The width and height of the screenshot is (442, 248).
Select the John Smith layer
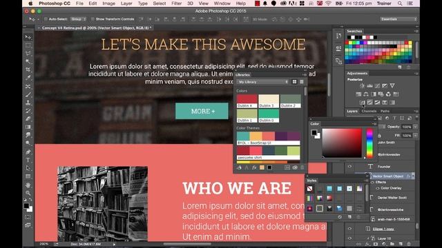tap(386, 143)
